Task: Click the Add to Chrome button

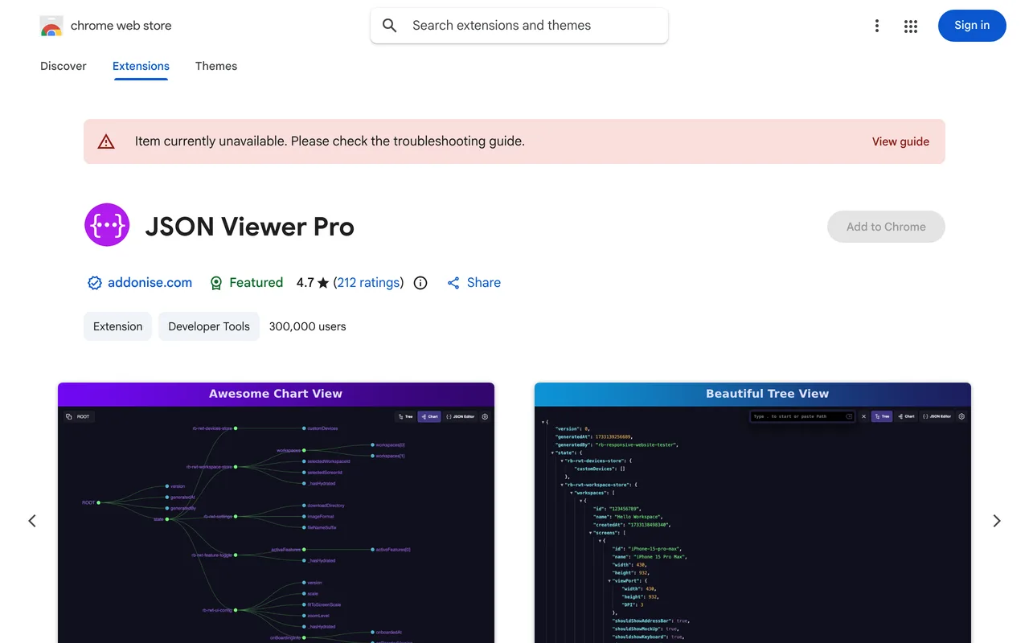Action: click(886, 227)
